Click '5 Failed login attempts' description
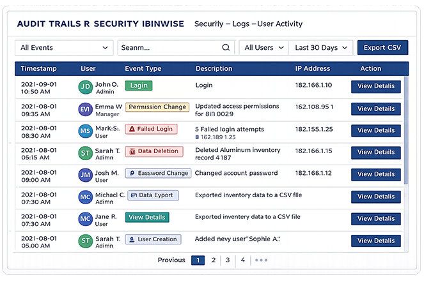Screen dimensions: 424x284 click(230, 130)
